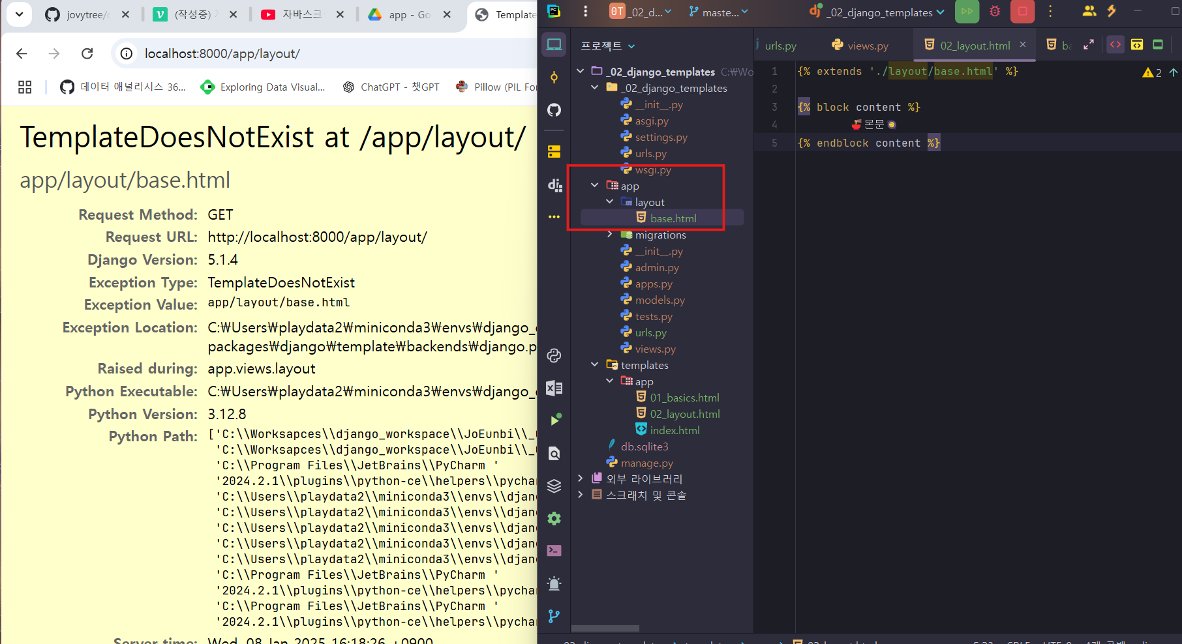Collapse the root _02_django_templates project node
The image size is (1182, 644).
pyautogui.click(x=581, y=71)
